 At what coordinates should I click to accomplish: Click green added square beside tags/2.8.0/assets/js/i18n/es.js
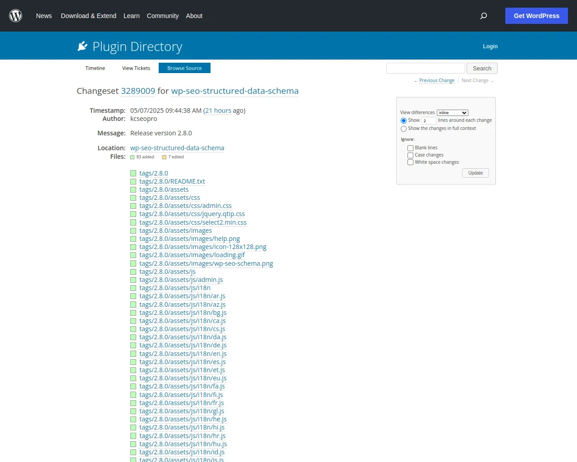click(133, 362)
